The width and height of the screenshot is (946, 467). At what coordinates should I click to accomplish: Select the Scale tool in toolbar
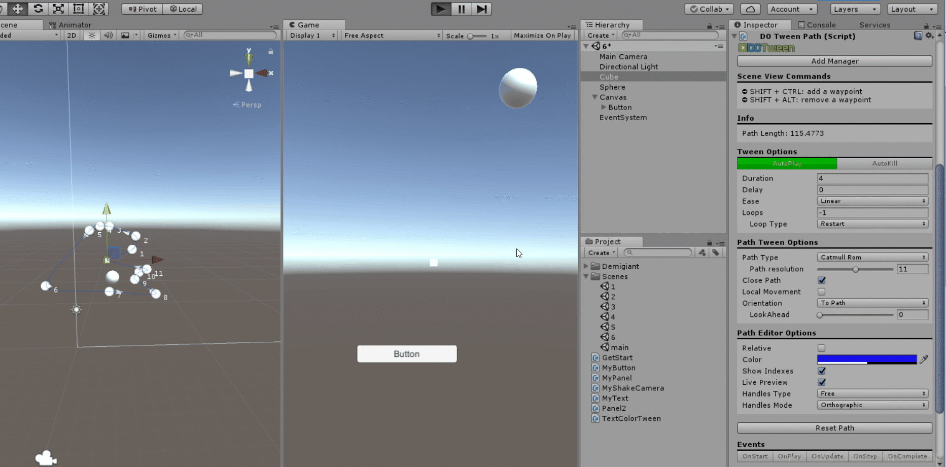[x=58, y=9]
